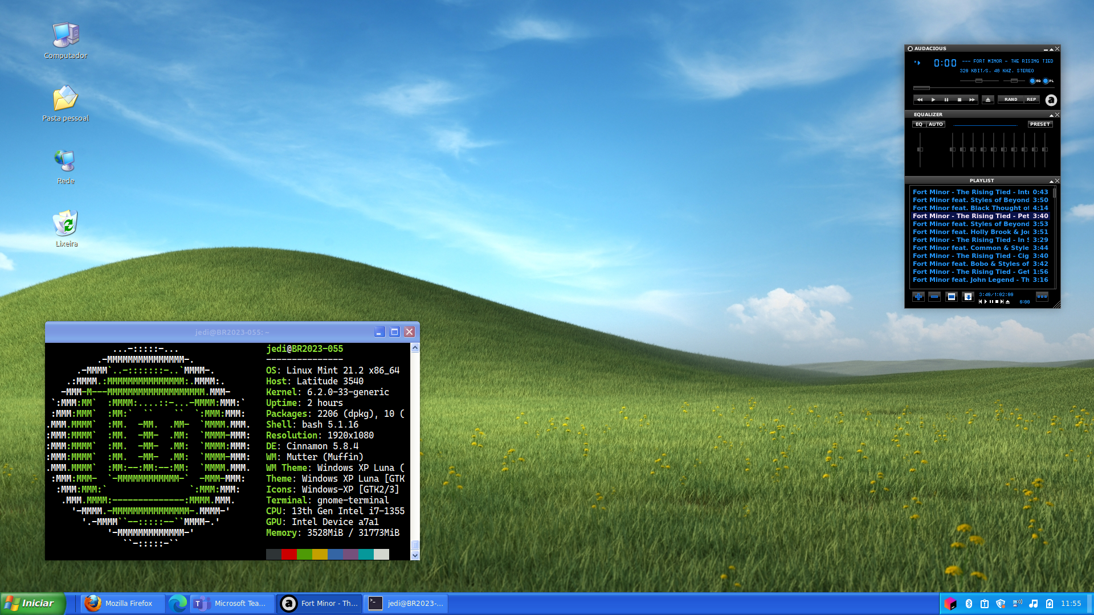Select playlist track 'Bobo & Styles of' 3:42
This screenshot has height=615, width=1094.
(x=981, y=264)
